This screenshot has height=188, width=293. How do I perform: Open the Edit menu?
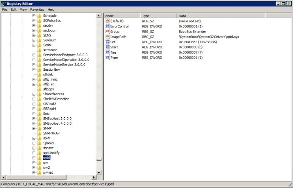pyautogui.click(x=14, y=9)
